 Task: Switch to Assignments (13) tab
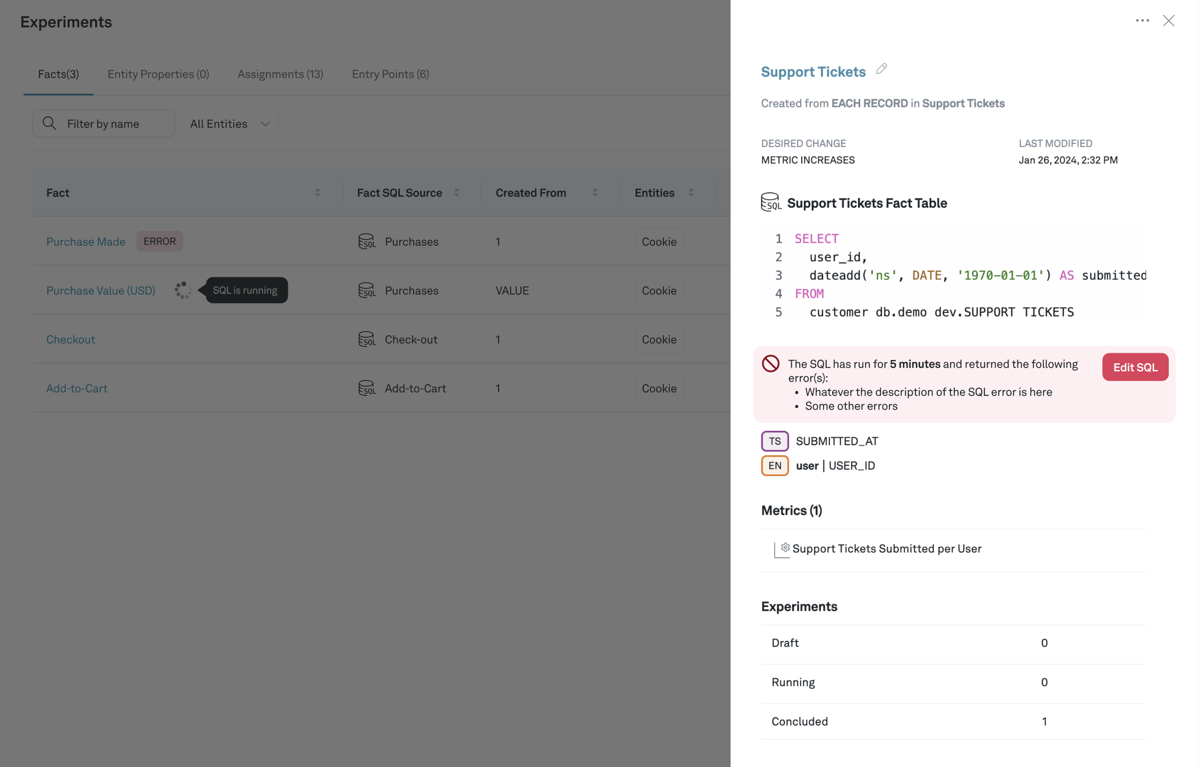pos(280,74)
